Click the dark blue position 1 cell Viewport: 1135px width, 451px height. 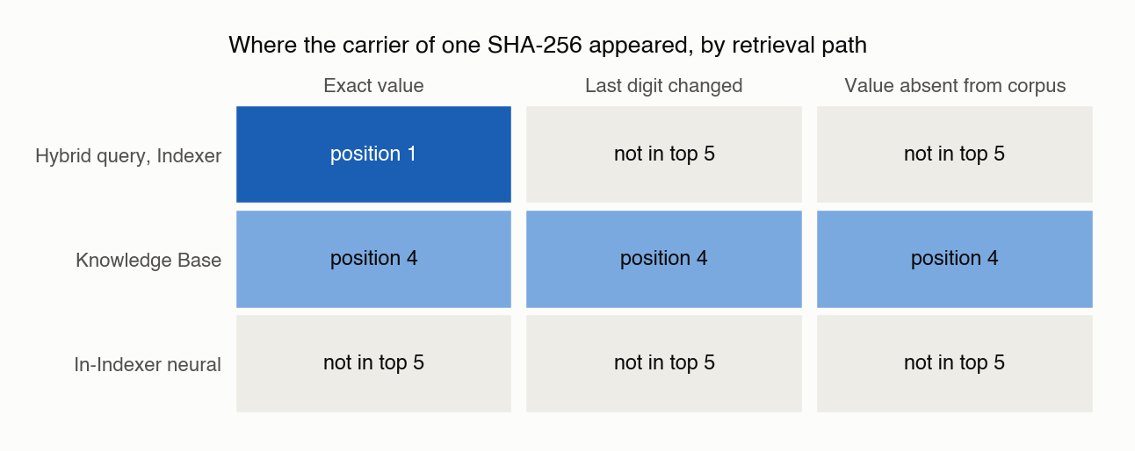373,154
